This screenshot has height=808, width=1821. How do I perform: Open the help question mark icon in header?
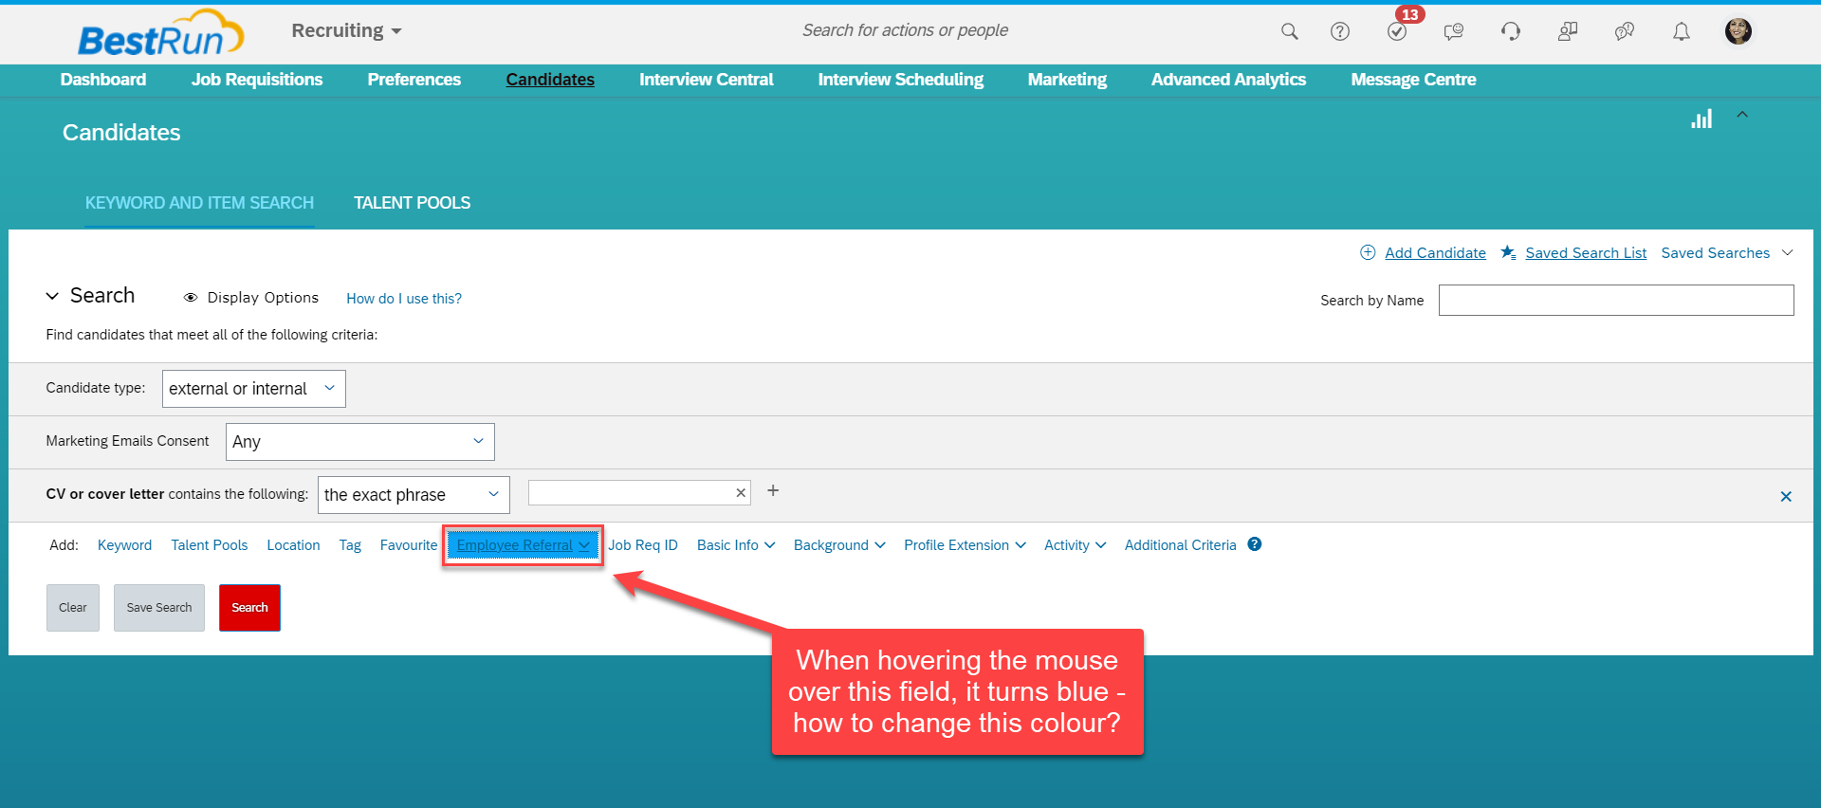(x=1339, y=31)
